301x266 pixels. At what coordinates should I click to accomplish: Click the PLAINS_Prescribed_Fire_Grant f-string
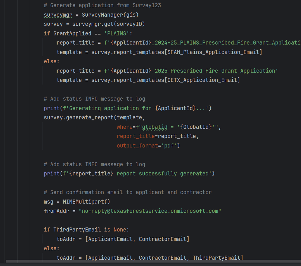click(202, 43)
